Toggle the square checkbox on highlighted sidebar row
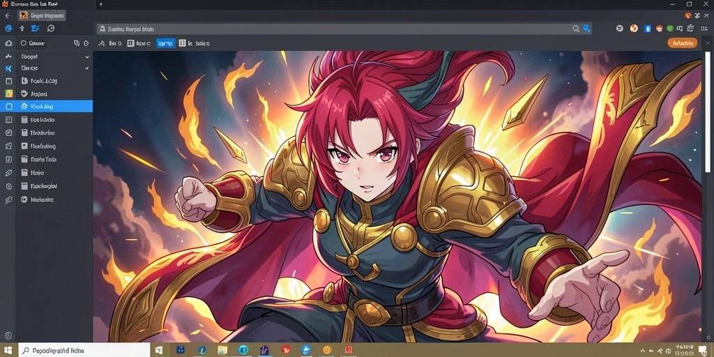714x357 pixels. (x=8, y=107)
